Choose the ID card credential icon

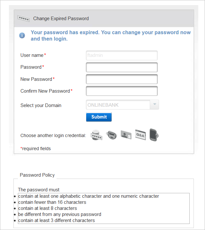point(126,135)
